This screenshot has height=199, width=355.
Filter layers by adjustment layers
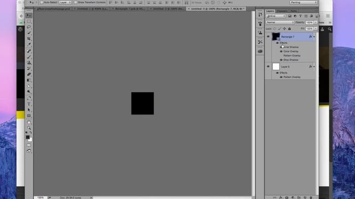295,16
